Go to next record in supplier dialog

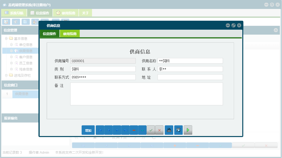click(117, 130)
